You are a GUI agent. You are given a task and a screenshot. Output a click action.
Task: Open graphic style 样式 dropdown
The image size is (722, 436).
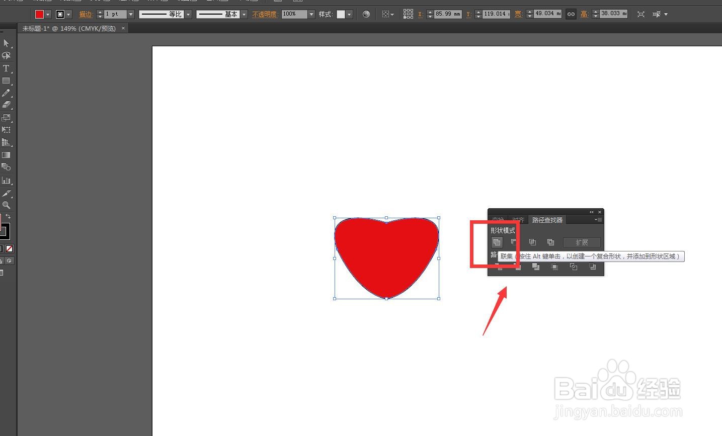tap(349, 15)
